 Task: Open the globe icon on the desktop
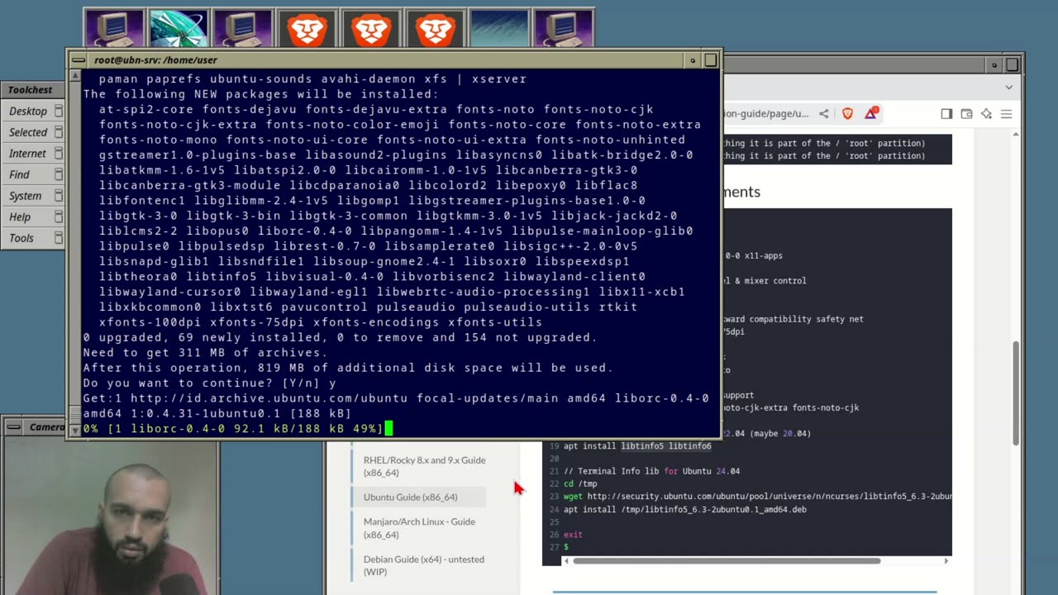[179, 28]
